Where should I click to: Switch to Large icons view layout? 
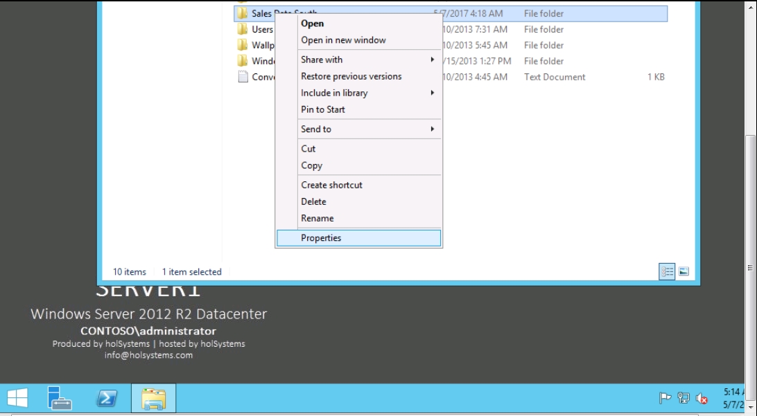tap(683, 272)
